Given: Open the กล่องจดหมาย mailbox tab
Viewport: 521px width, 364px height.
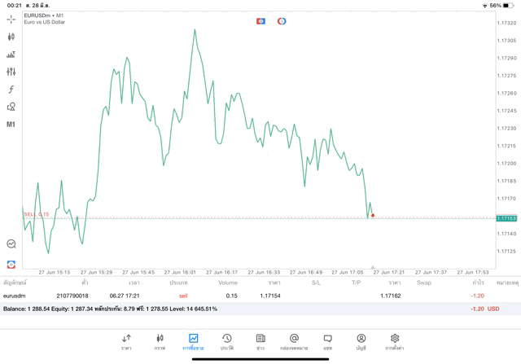Looking at the screenshot, I should coord(294,341).
